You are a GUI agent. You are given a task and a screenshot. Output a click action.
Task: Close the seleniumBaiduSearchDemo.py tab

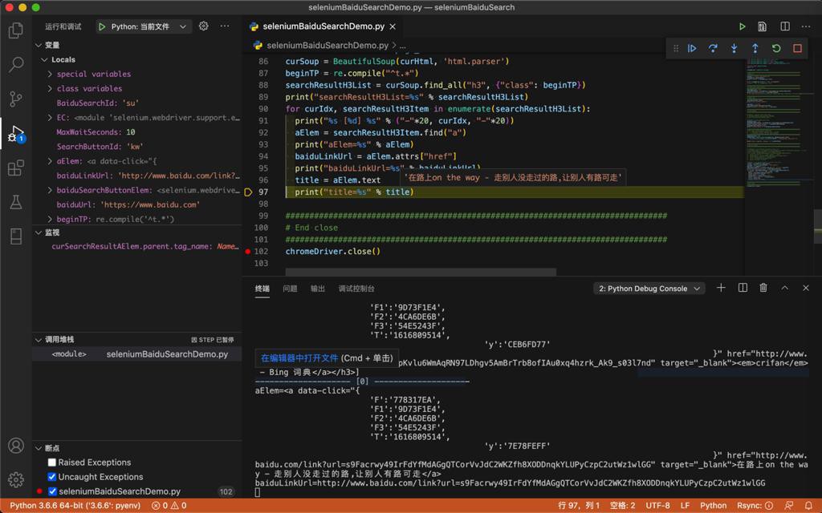(x=393, y=26)
